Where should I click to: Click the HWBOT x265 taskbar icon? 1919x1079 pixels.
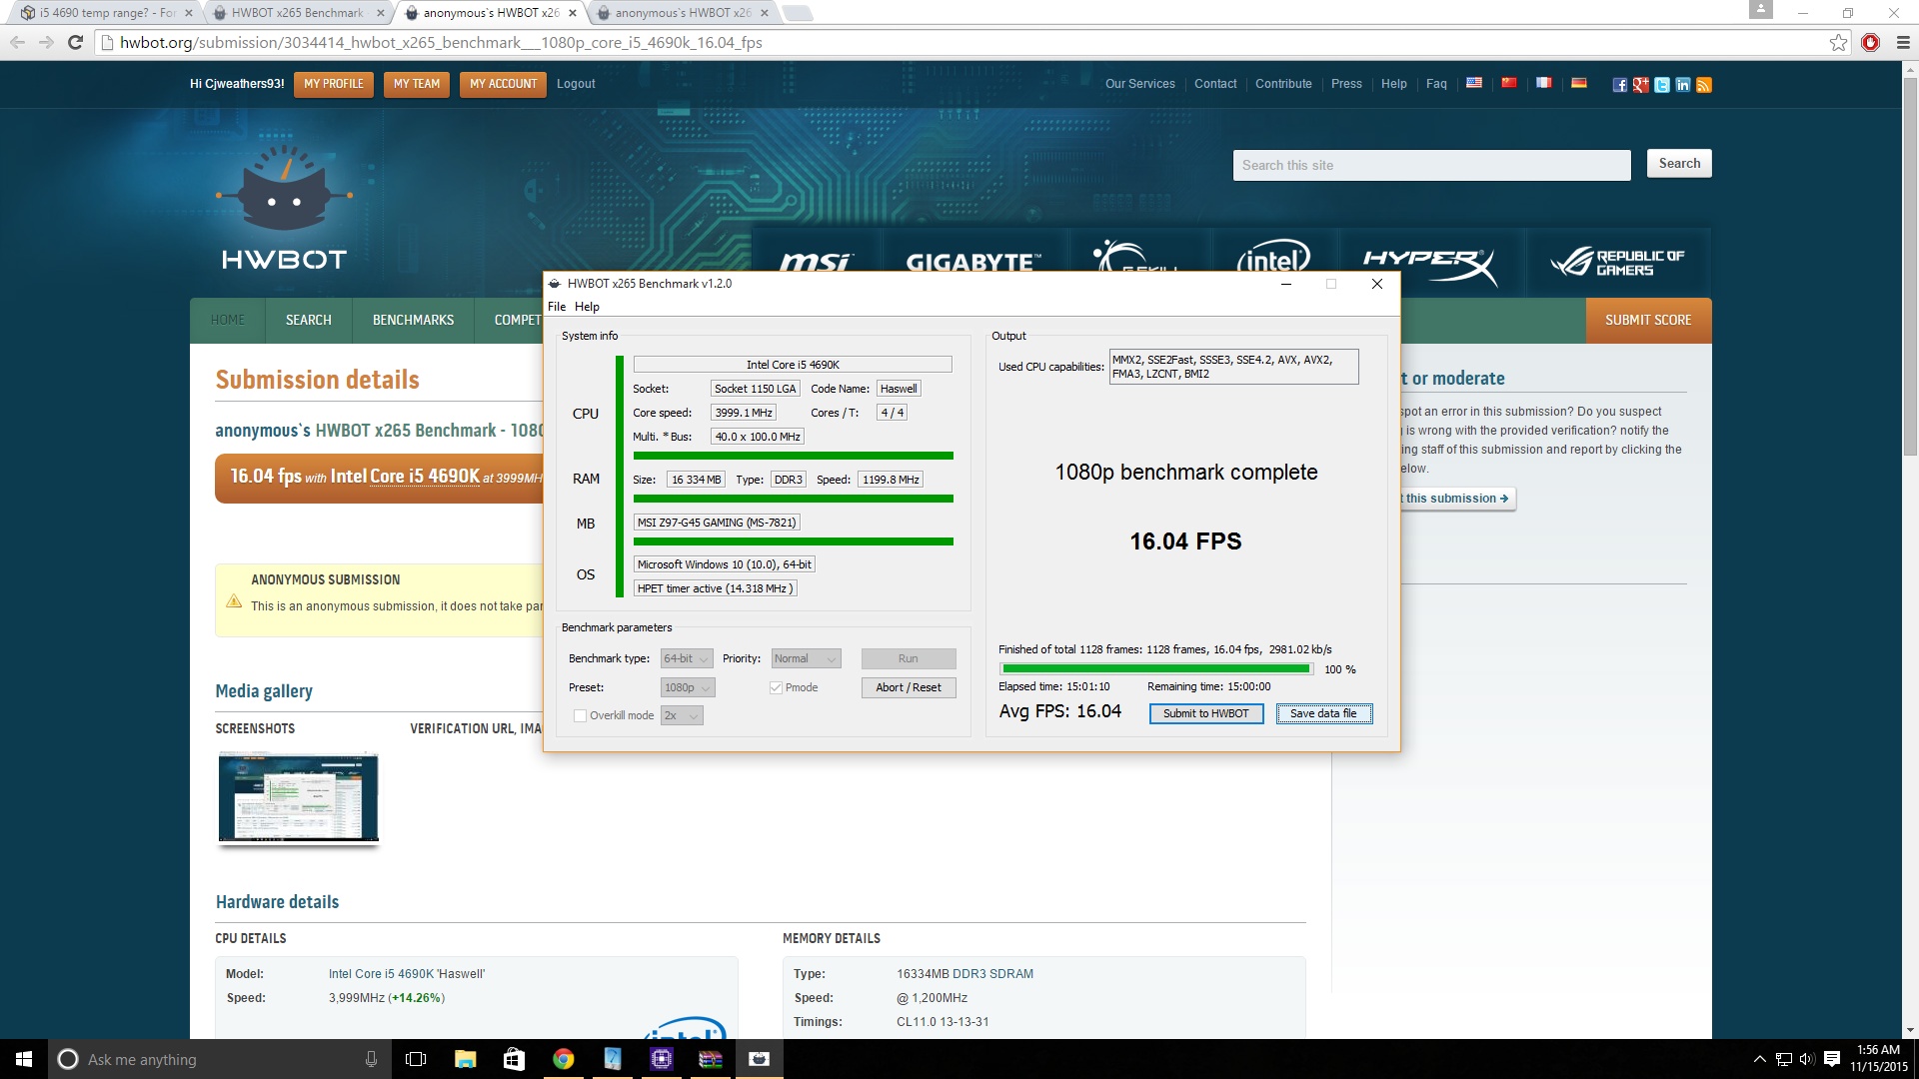tap(759, 1059)
